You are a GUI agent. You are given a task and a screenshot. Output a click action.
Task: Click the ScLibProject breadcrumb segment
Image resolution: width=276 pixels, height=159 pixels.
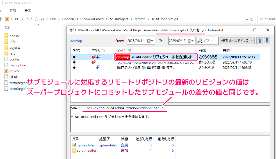[119, 19]
